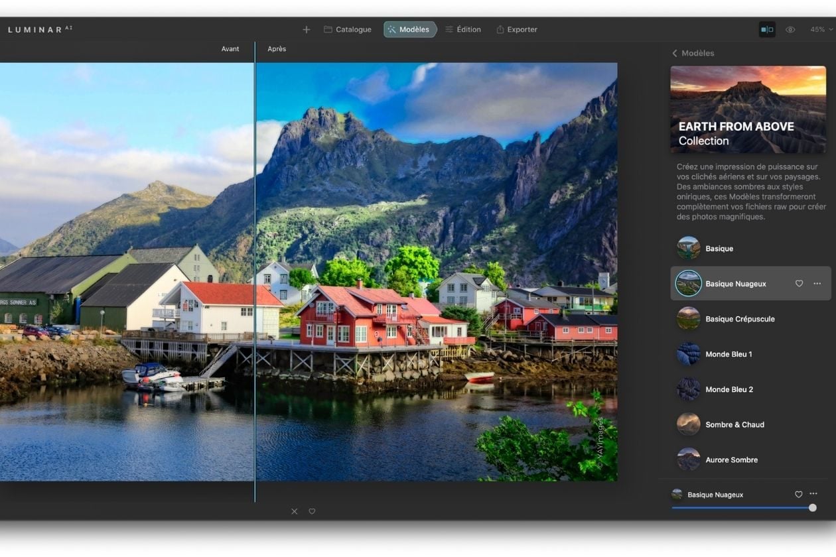Image resolution: width=836 pixels, height=557 pixels.
Task: Apply the Basique Crépuscule template
Action: [x=739, y=319]
